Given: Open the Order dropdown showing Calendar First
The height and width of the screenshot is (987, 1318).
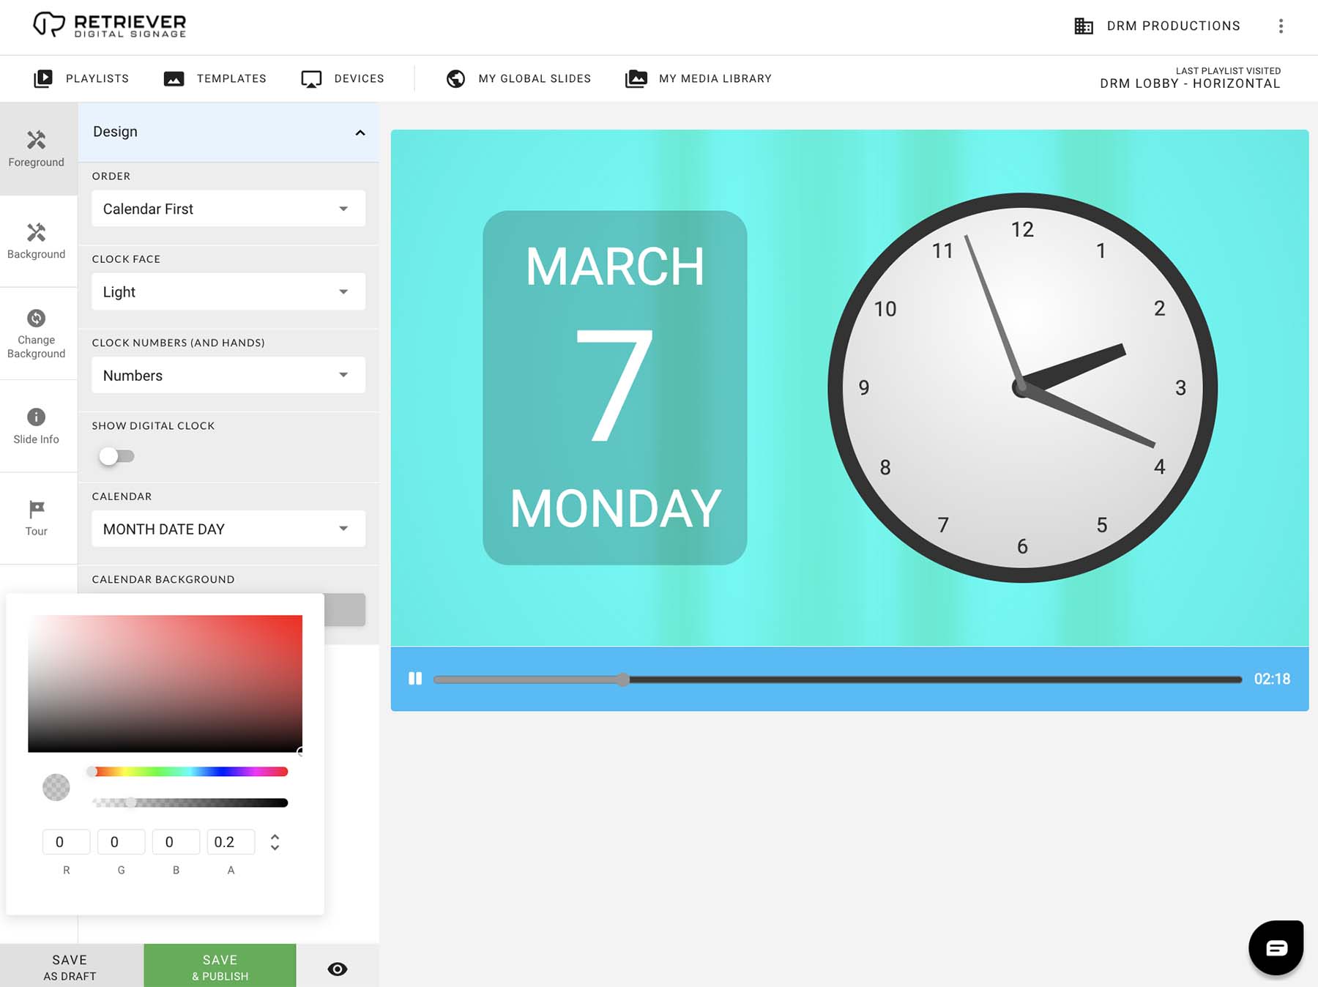Looking at the screenshot, I should (228, 209).
